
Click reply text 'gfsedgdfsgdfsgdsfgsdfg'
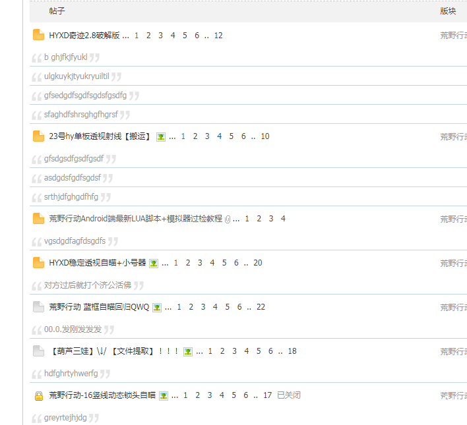[x=86, y=96]
